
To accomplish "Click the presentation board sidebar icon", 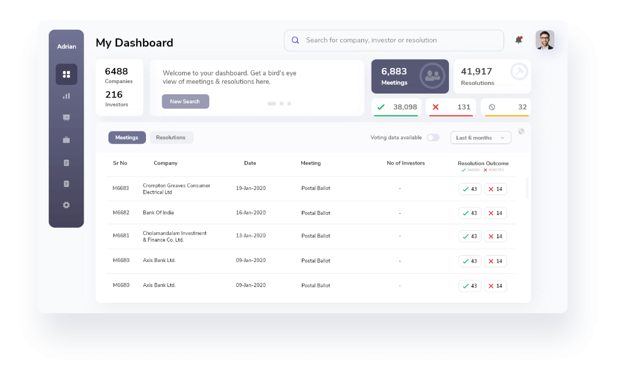I will tap(66, 118).
